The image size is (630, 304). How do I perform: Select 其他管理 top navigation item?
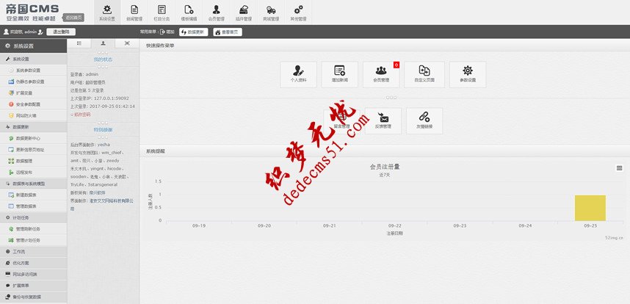click(x=298, y=12)
